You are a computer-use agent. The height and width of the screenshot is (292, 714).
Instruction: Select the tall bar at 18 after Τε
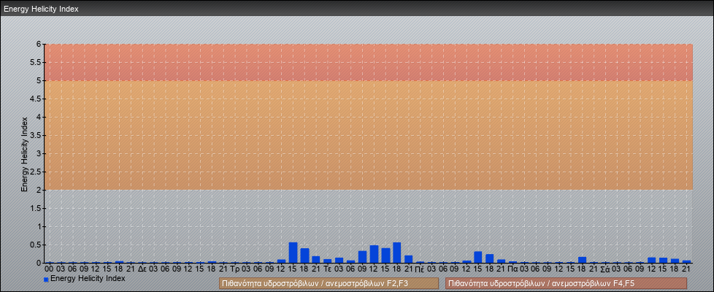[397, 253]
